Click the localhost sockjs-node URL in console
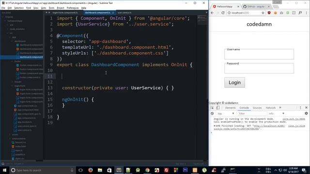The width and height of the screenshot is (310, 174). coord(249,127)
